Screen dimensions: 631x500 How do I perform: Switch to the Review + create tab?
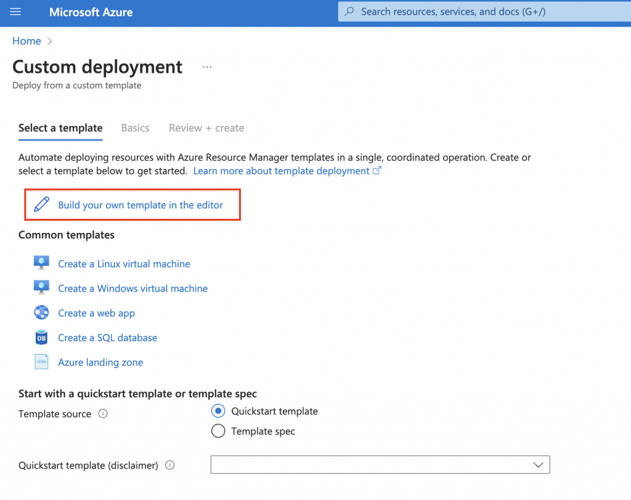206,128
